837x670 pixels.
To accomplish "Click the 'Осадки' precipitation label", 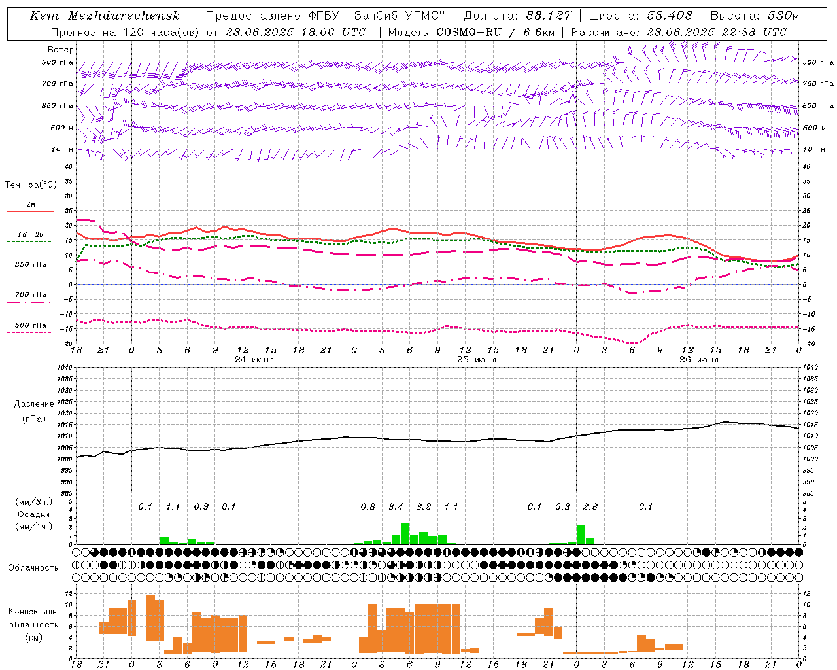I will [x=34, y=514].
